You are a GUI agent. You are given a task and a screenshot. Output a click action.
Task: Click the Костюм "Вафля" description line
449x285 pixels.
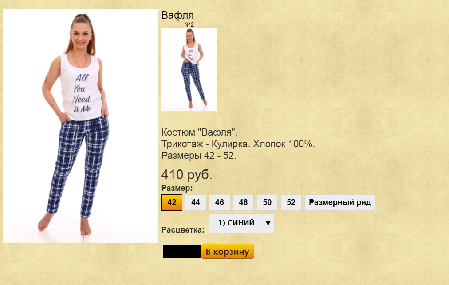[199, 132]
